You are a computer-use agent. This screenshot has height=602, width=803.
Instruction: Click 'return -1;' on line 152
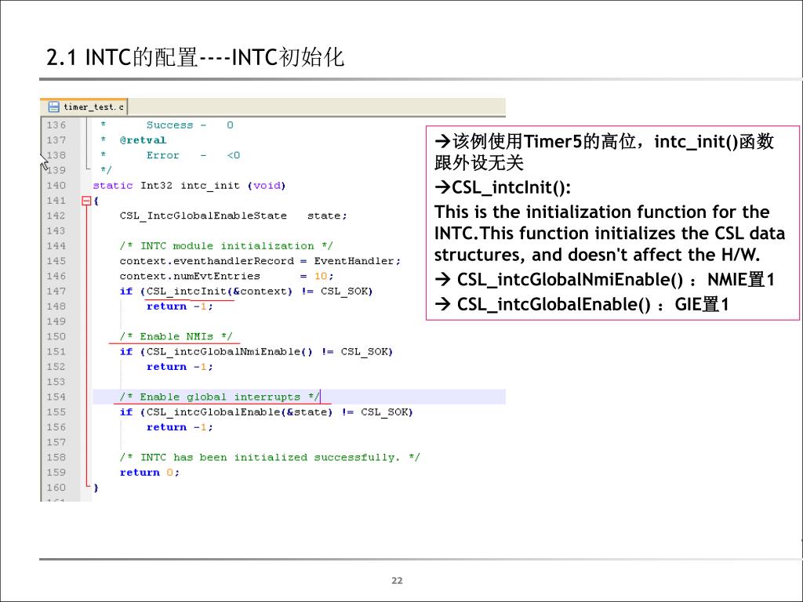(180, 367)
